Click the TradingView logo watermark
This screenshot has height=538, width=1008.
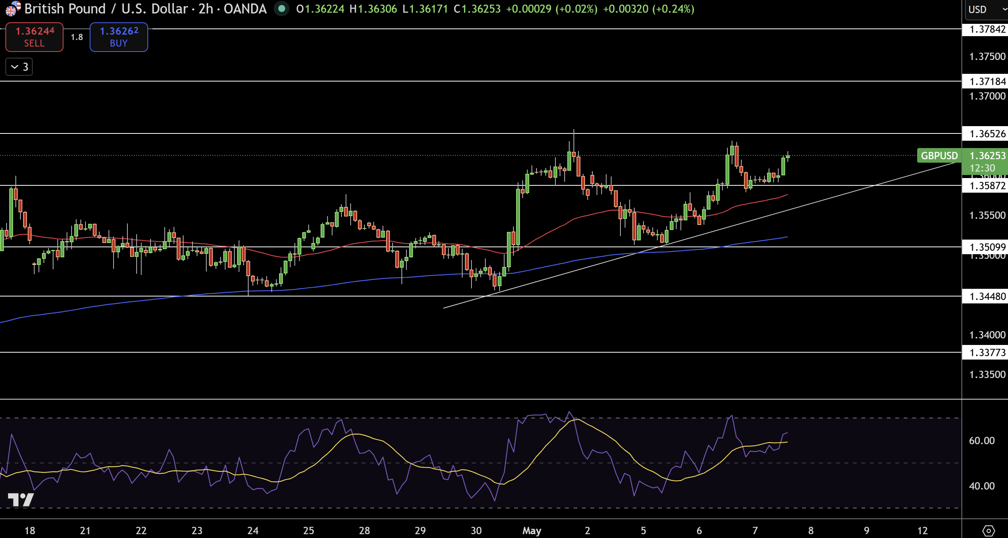(21, 499)
